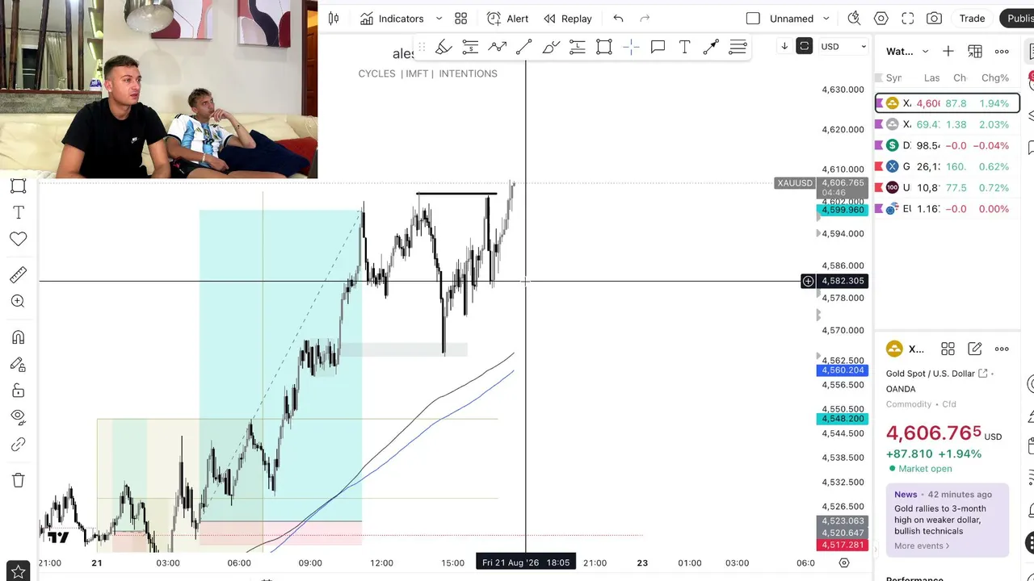Toggle the auto-fit scale button
The width and height of the screenshot is (1034, 581).
(x=804, y=46)
